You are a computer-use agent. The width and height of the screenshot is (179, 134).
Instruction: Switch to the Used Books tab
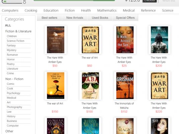100,18
